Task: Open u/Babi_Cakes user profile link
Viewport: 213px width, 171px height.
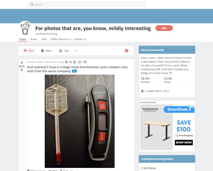Action: click(x=44, y=62)
